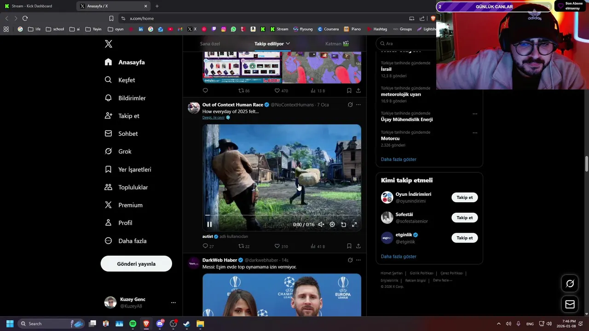Expand Daha fazla footer links

pos(443,280)
